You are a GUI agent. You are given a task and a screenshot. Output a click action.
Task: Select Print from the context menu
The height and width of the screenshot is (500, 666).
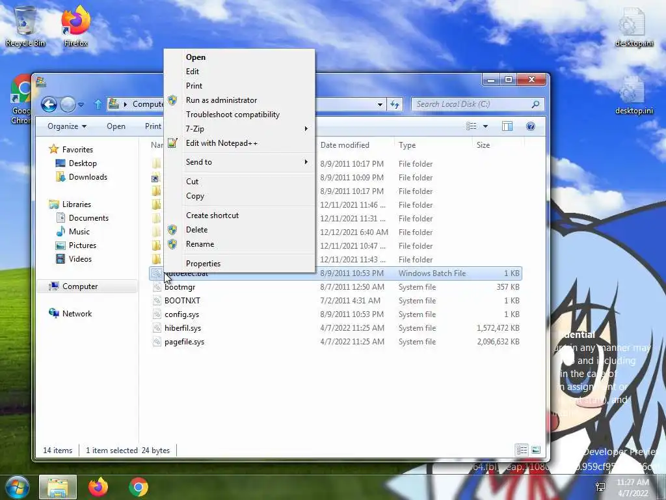tap(240, 86)
